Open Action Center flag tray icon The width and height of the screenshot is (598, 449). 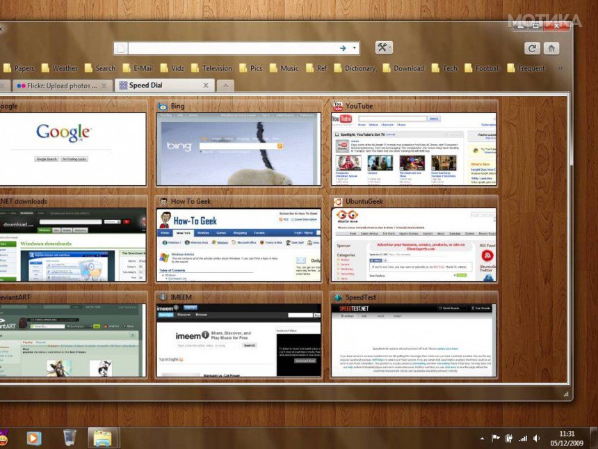(495, 439)
